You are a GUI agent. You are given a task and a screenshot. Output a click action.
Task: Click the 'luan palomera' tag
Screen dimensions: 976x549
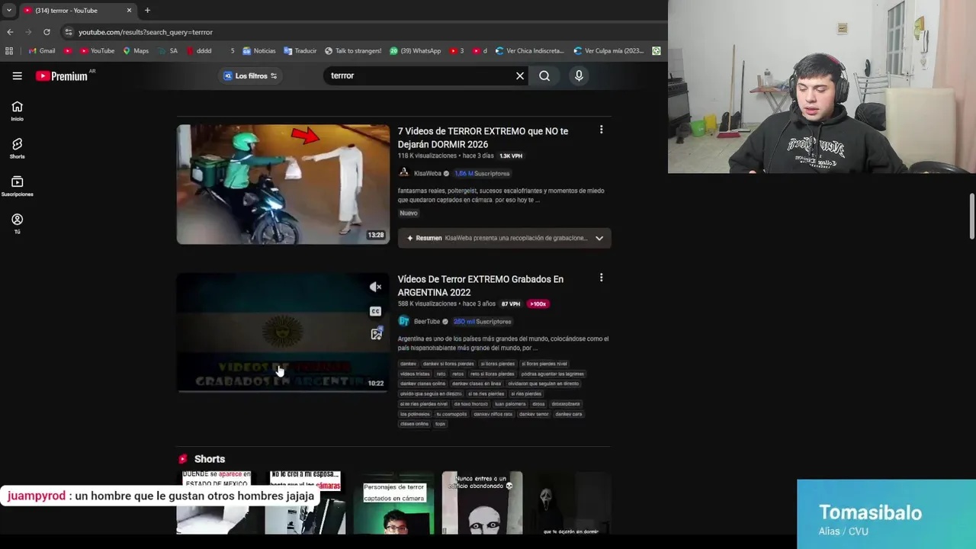pos(510,404)
